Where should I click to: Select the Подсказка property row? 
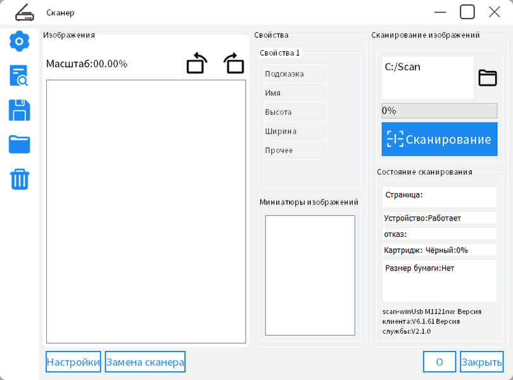296,74
